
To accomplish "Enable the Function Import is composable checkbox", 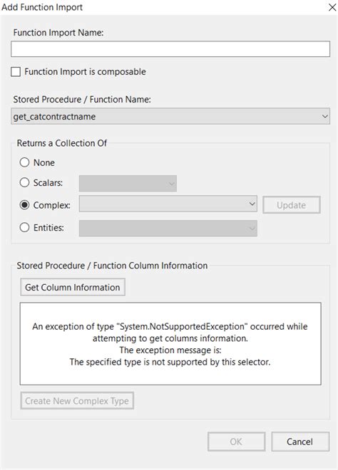I will click(16, 72).
